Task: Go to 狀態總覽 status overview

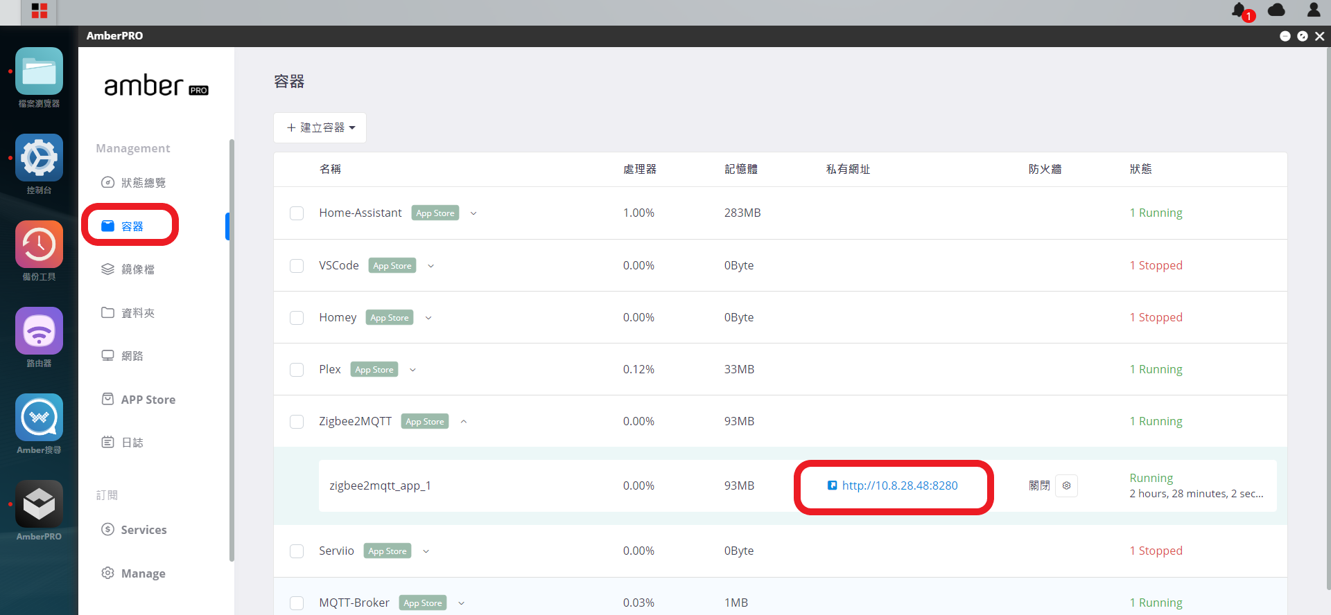Action: pyautogui.click(x=134, y=183)
